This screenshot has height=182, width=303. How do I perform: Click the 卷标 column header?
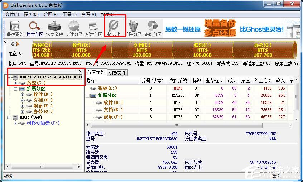click(113, 81)
